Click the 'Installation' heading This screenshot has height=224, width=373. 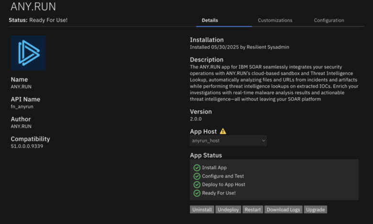tap(207, 40)
